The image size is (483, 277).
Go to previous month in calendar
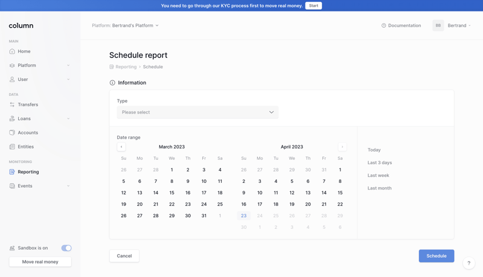[121, 147]
